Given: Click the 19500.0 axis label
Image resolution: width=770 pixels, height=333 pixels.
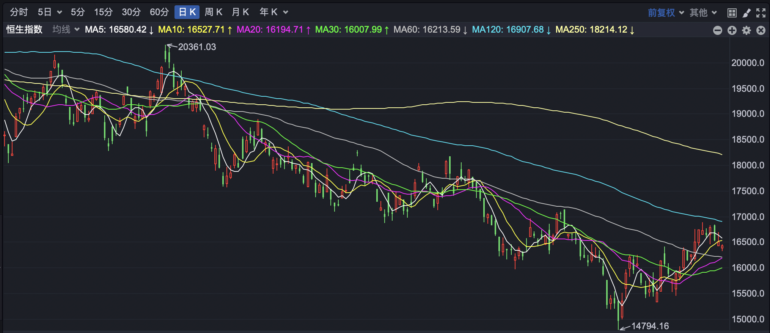Looking at the screenshot, I should pyautogui.click(x=748, y=89).
